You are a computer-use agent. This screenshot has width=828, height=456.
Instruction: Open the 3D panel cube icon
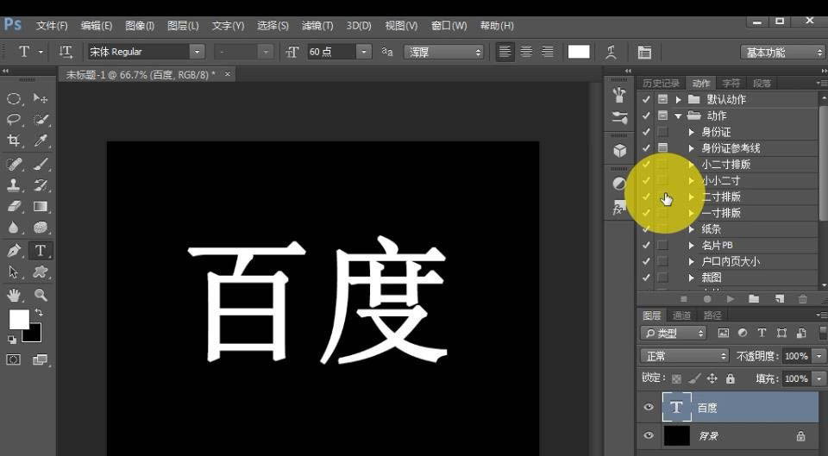point(619,150)
